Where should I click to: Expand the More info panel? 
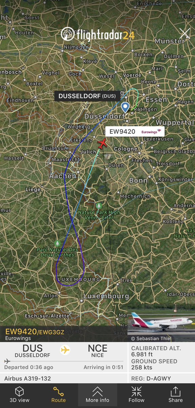coord(98,394)
